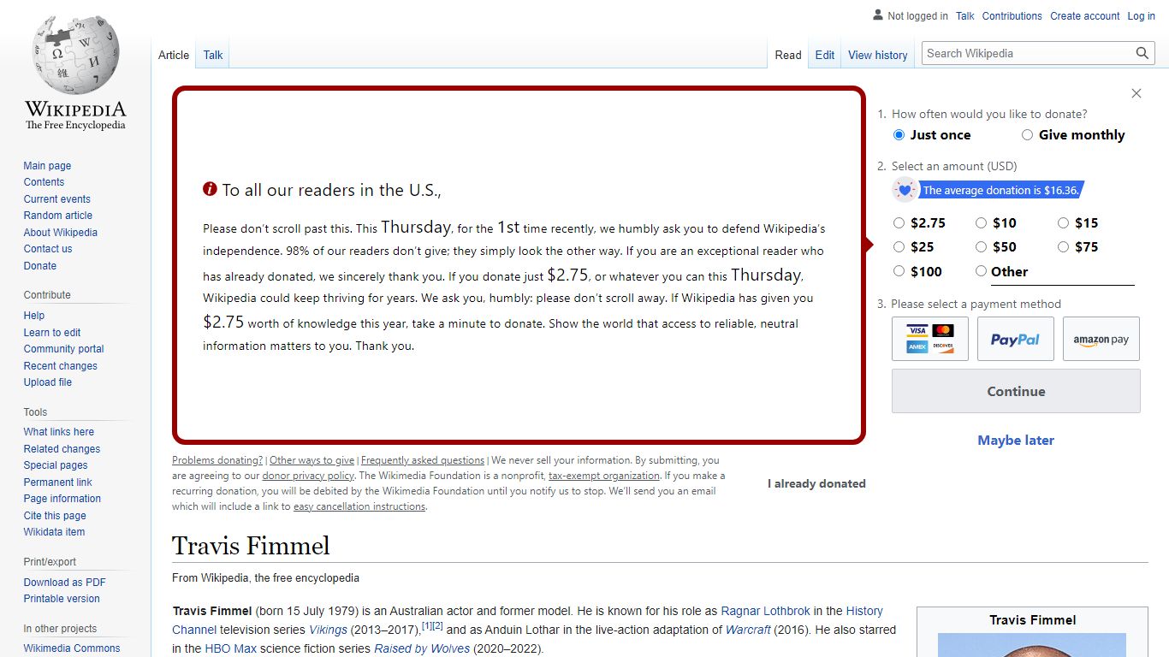Open the header Talk link
This screenshot has height=657, width=1169.
[x=965, y=15]
